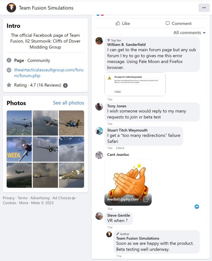Click See all photos link
This screenshot has width=212, height=261.
pyautogui.click(x=68, y=103)
